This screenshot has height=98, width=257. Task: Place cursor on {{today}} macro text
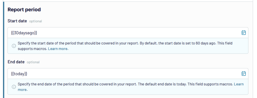click(x=19, y=74)
